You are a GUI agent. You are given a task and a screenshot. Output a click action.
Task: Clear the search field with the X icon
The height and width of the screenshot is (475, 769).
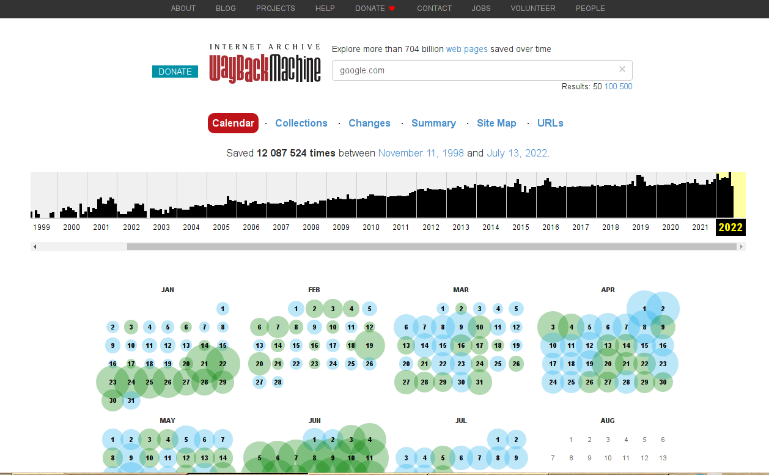coord(622,70)
